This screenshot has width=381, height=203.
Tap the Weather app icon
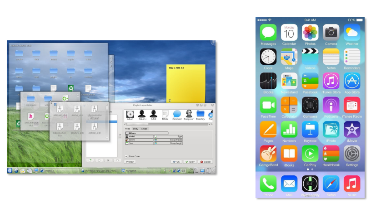tap(352, 32)
